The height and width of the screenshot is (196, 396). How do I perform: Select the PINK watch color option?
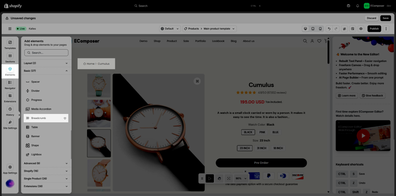point(262,132)
